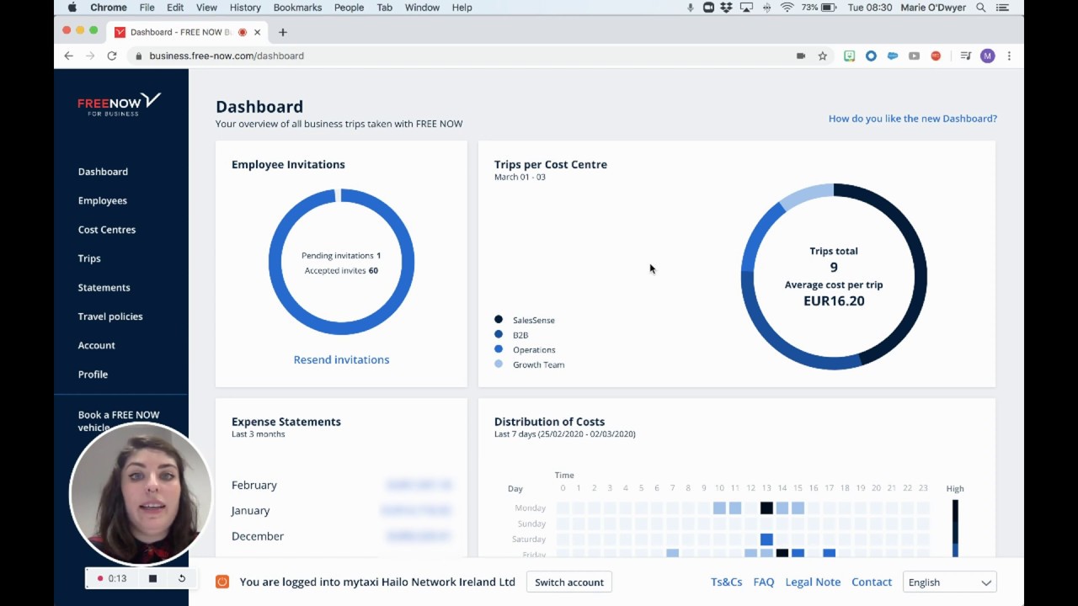Open Spotlight search in the menu bar

tap(980, 8)
